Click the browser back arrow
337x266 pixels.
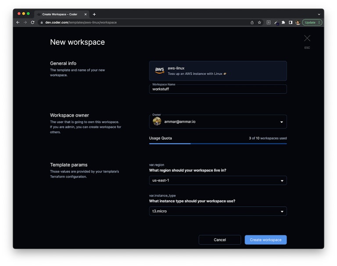(x=18, y=22)
